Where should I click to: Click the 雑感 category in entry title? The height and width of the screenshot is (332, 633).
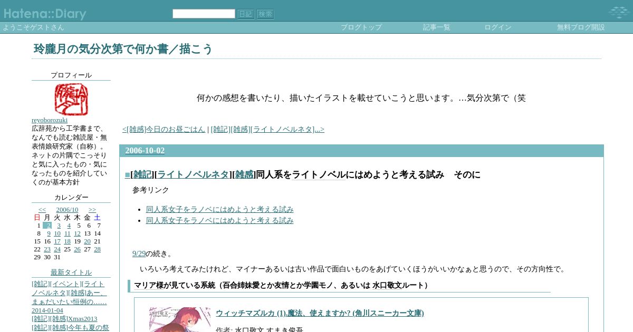244,174
